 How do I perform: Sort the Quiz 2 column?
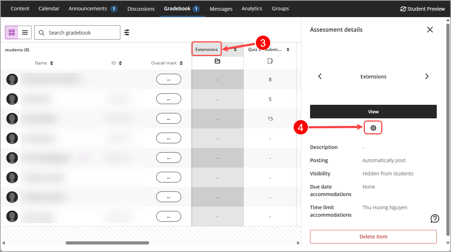(x=288, y=50)
